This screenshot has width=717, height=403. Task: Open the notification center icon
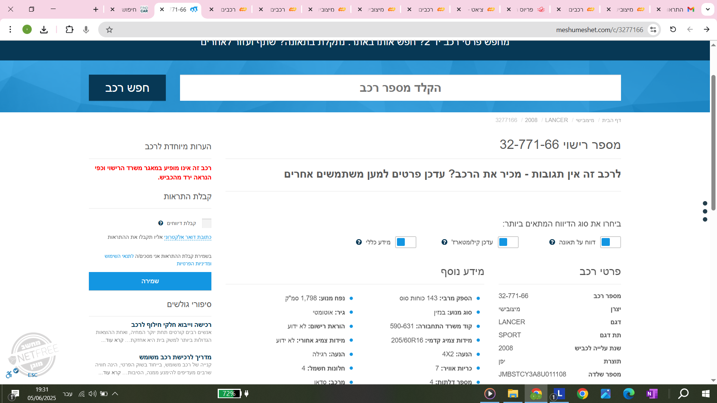coord(15,394)
